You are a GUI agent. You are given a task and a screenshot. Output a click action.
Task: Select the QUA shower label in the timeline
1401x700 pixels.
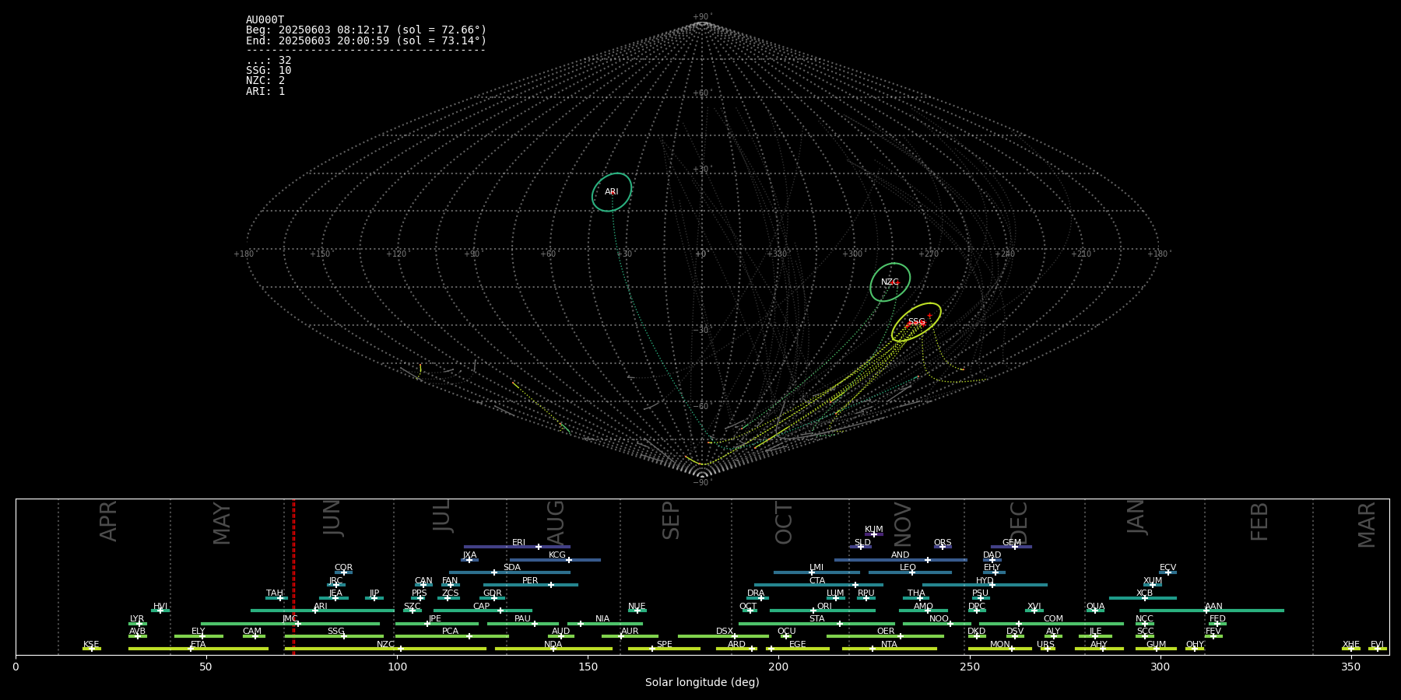click(1095, 607)
